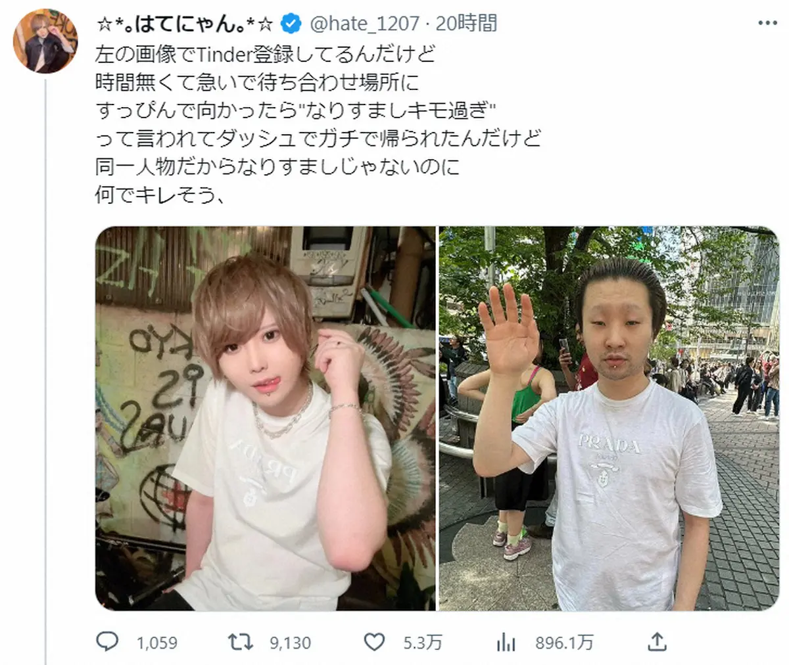Retweet this post using the arrows icon

point(241,641)
